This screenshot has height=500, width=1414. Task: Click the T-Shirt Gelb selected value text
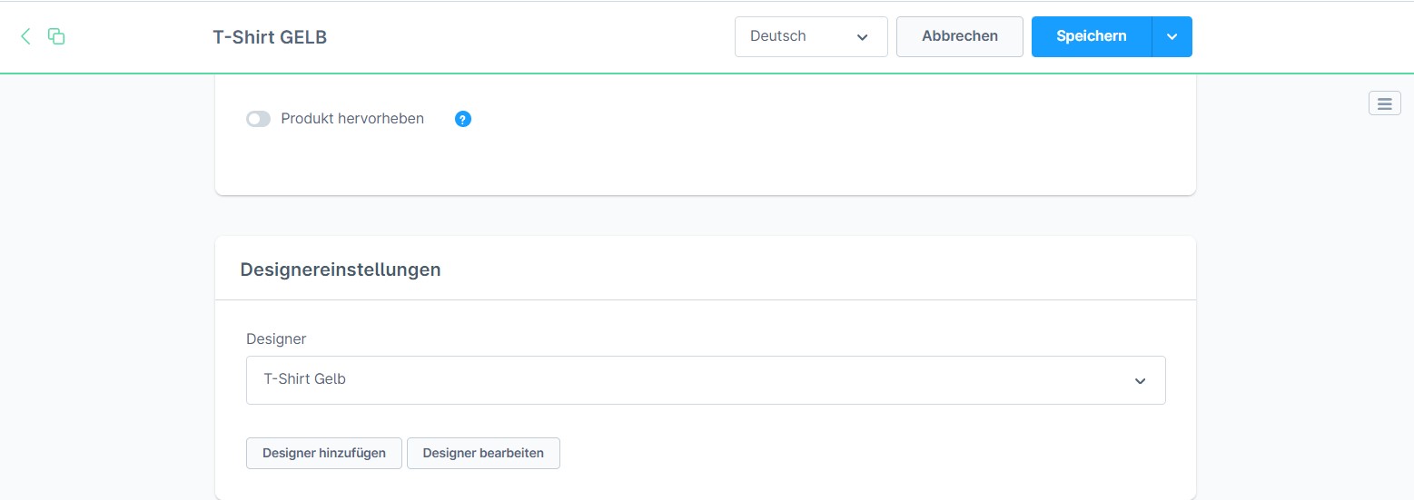point(304,379)
